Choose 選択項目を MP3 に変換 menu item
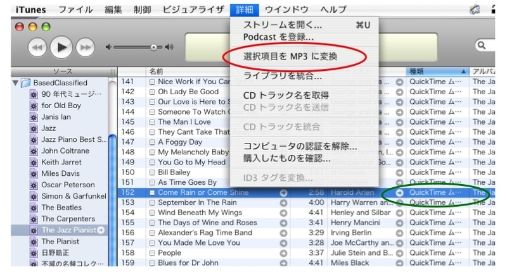507x272 pixels. pos(304,56)
